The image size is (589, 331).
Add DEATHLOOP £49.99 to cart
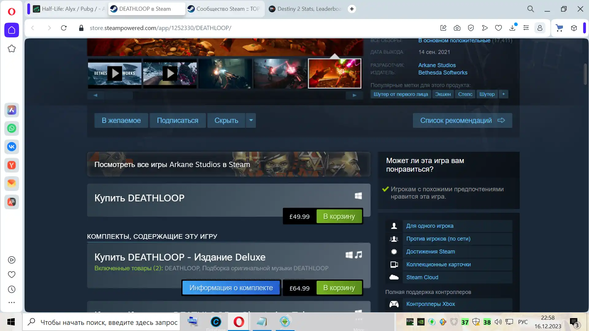339,216
